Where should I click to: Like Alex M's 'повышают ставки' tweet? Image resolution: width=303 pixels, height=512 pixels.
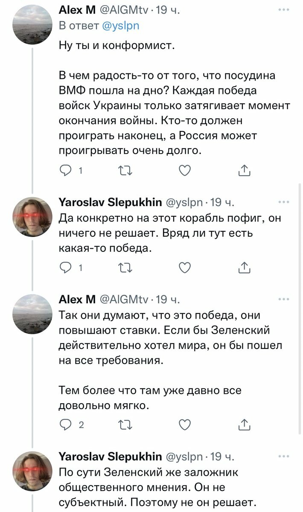click(184, 425)
